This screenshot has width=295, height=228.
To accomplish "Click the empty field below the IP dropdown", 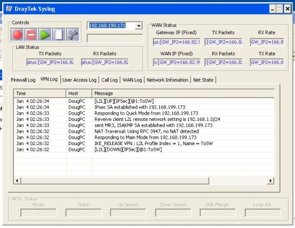I will (115, 38).
